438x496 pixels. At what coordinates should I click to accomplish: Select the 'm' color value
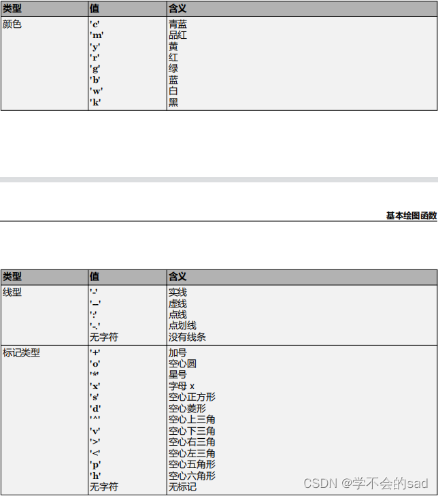(x=97, y=35)
